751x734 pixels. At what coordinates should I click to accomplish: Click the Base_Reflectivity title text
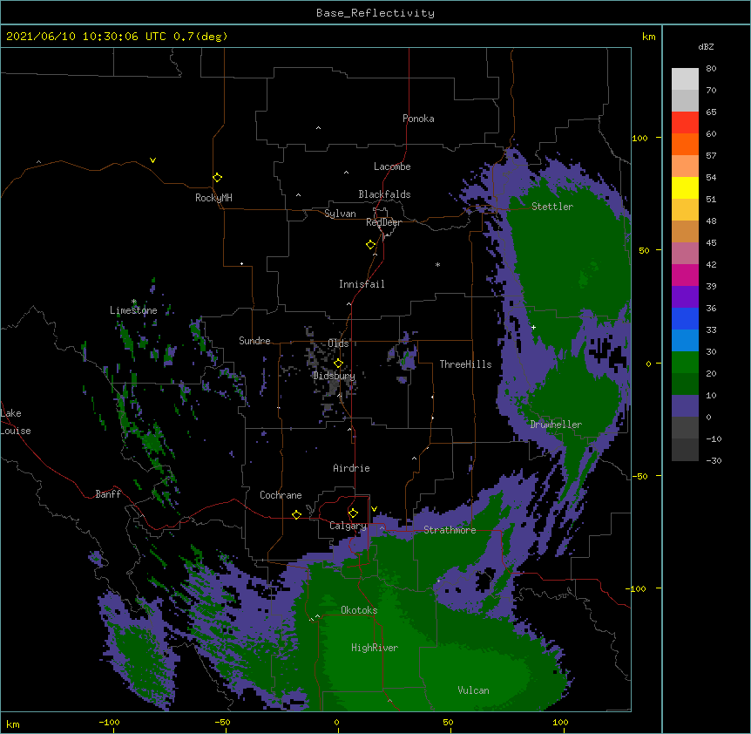point(375,13)
